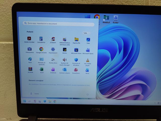Open the Fotocamera app
Screen dimensions: 161x121
30,50
